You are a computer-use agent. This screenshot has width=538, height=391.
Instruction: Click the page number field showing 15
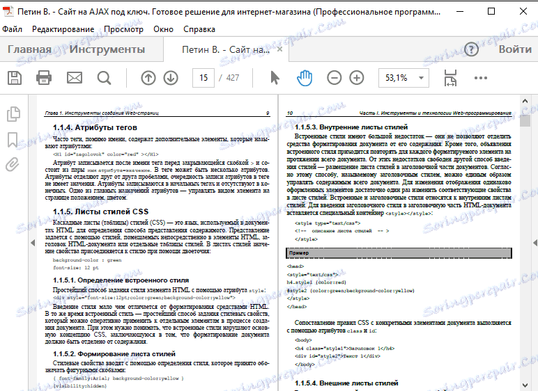(203, 78)
